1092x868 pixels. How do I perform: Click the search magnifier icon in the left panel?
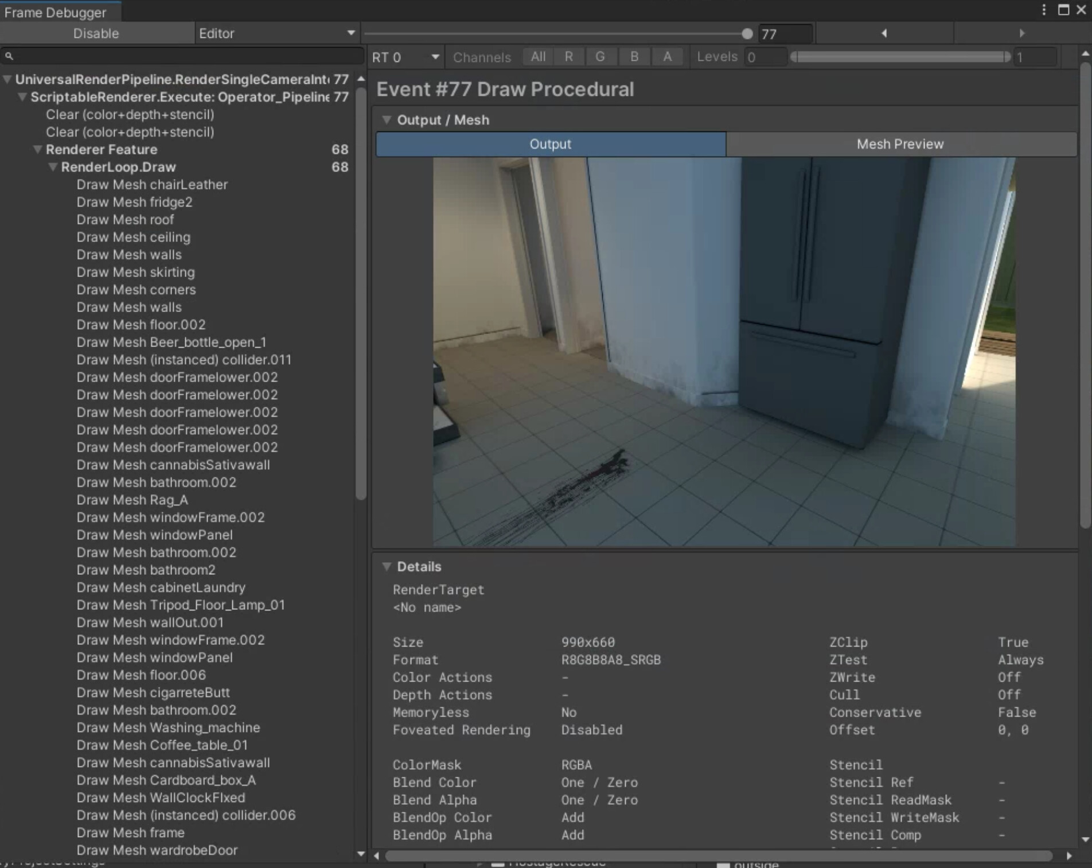(x=8, y=56)
